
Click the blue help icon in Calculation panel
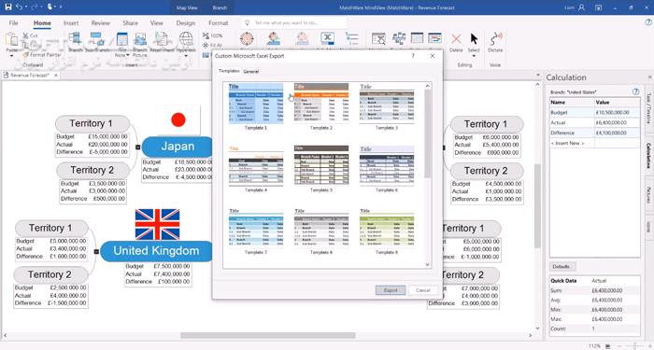635,91
